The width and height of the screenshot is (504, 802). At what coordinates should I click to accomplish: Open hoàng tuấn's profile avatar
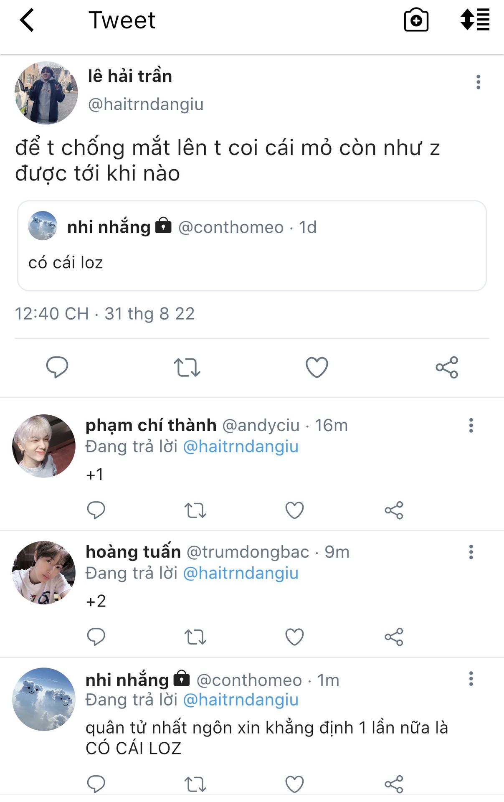tap(44, 572)
